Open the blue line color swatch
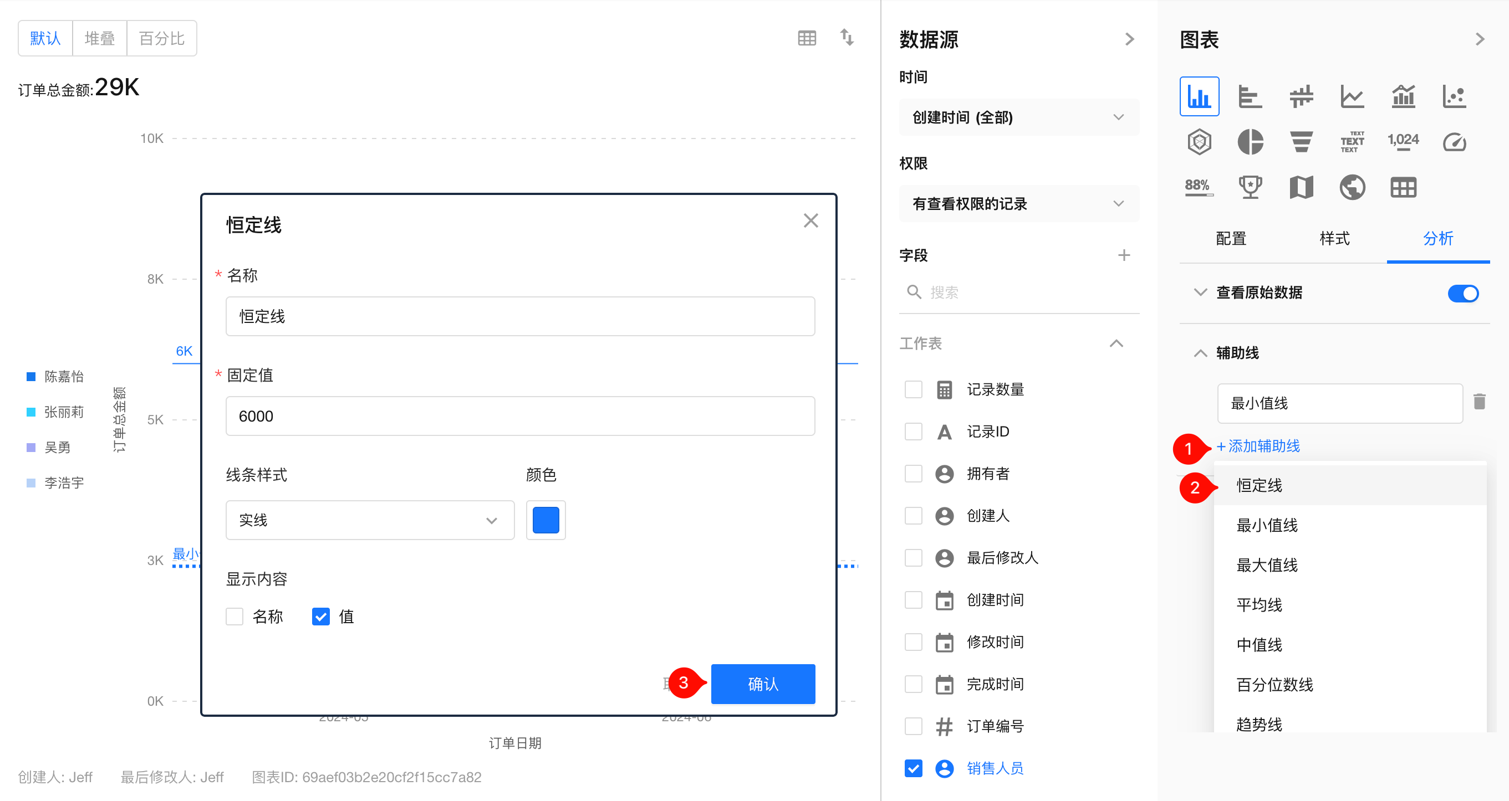This screenshot has width=1509, height=801. [x=546, y=520]
